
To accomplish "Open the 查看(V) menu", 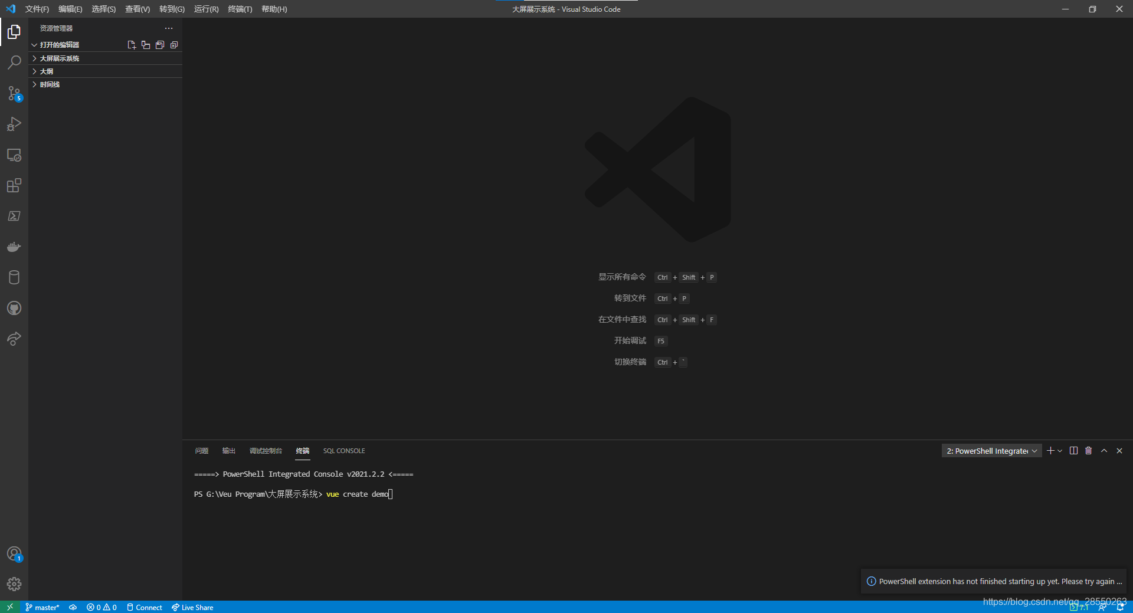I will point(137,9).
